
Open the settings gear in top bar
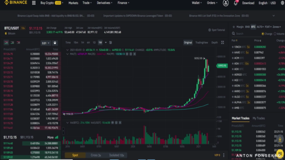(x=282, y=3)
